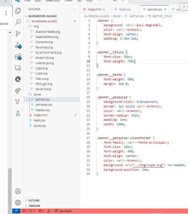The image size is (188, 214).
Task: Click the alurabooks-aula02 breadcrumb segment
Action: click(97, 16)
